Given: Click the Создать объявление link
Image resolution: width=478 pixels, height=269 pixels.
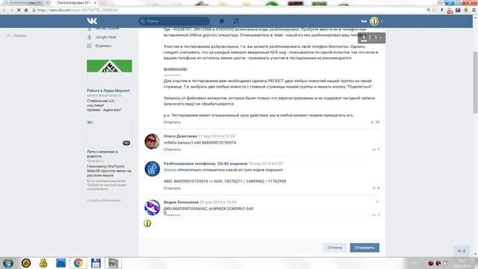Looking at the screenshot, I should 104,200.
